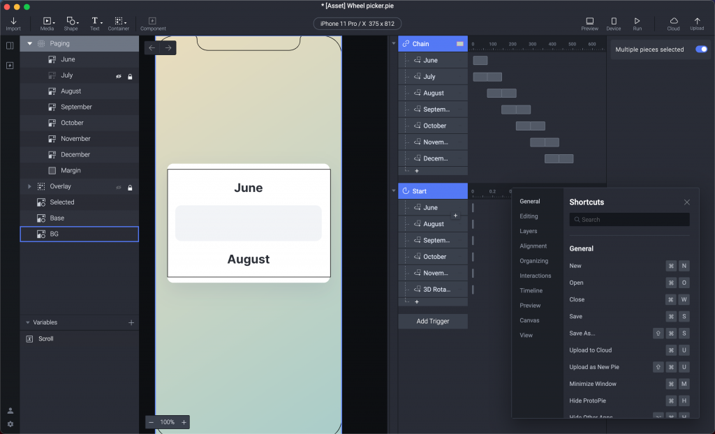The image size is (715, 434).
Task: Click the 100% zoom level
Action: tap(168, 422)
